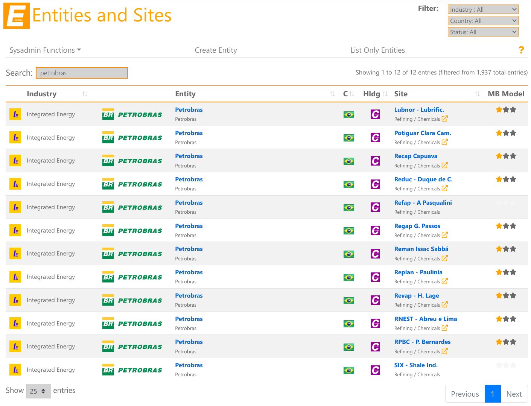This screenshot has height=406, width=531.
Task: Click the holding icon in Lubnor row
Action: point(375,114)
